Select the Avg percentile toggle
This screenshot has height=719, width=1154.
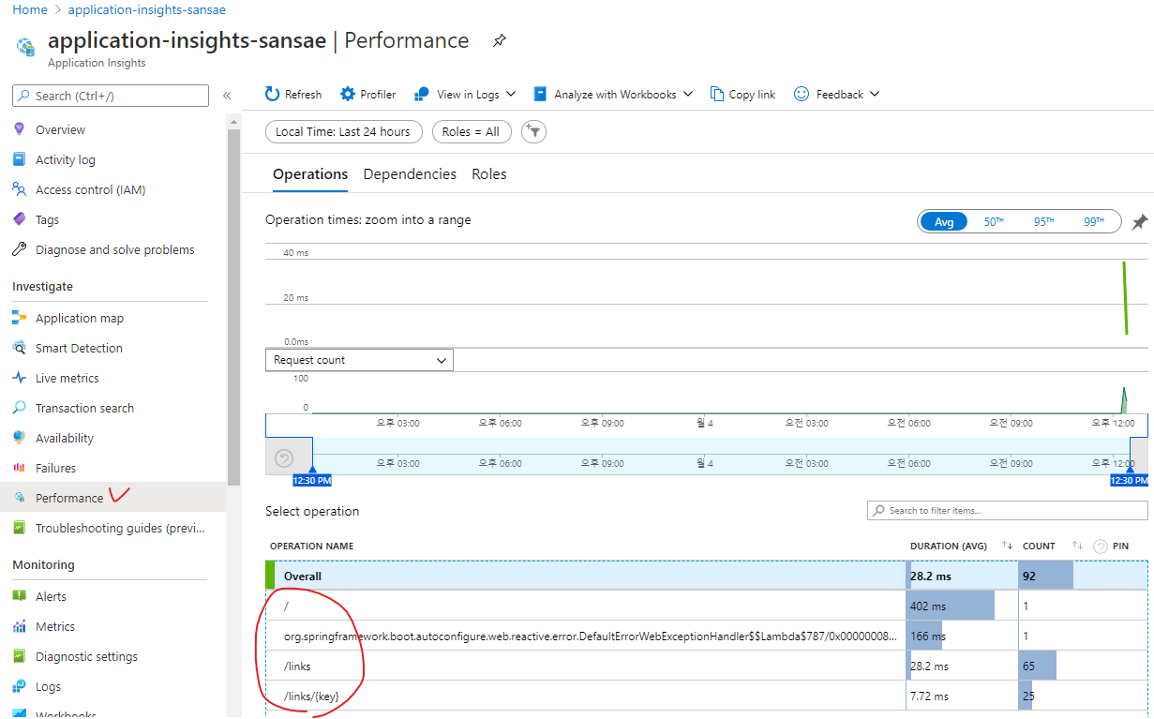coord(943,222)
